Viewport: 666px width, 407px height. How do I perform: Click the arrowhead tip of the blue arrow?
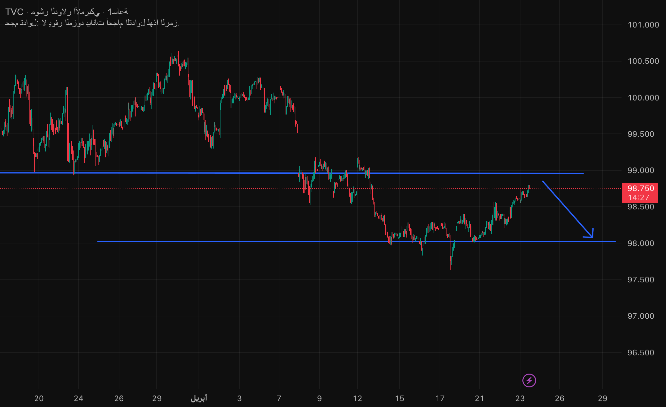pos(592,237)
